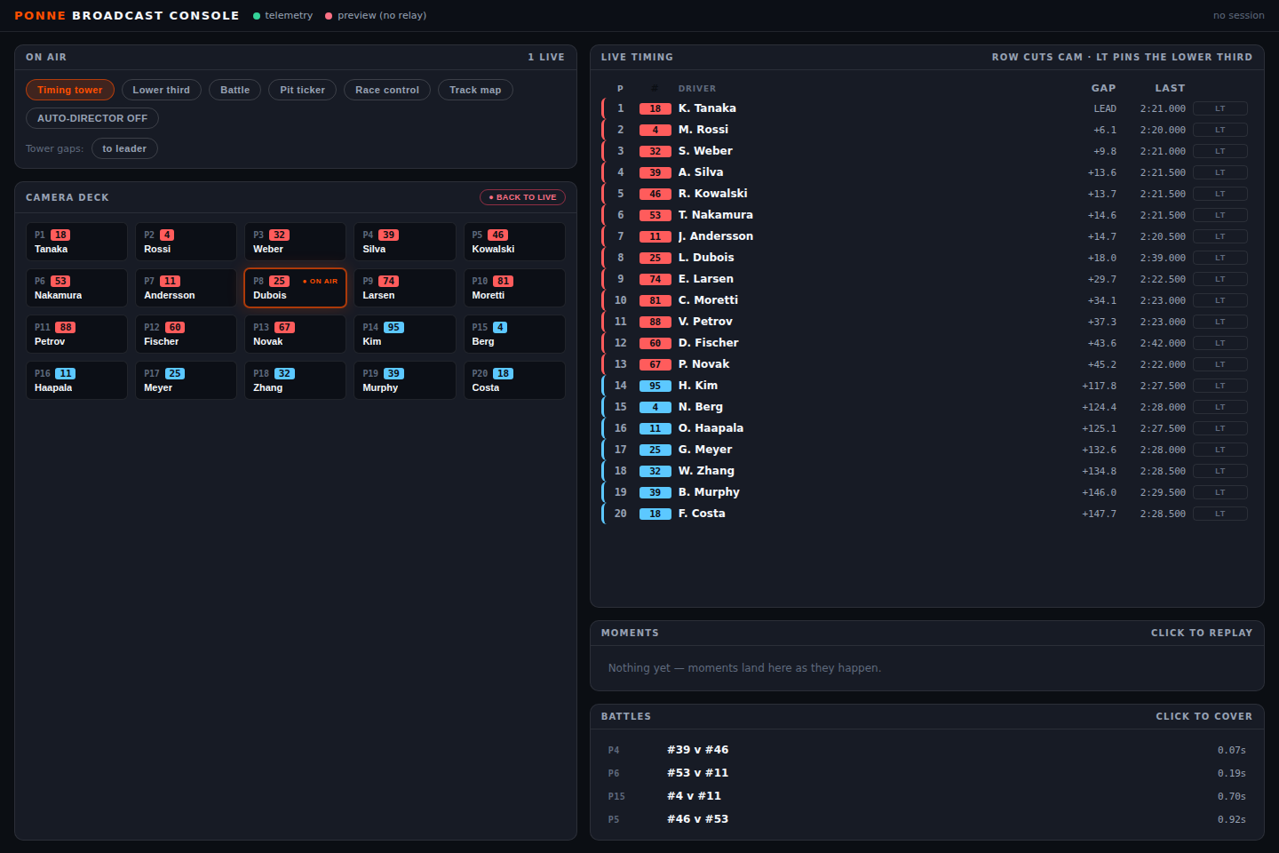Cut to P3 Weber camera
This screenshot has height=853, width=1279.
click(295, 242)
